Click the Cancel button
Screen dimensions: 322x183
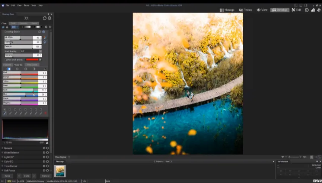point(46,176)
